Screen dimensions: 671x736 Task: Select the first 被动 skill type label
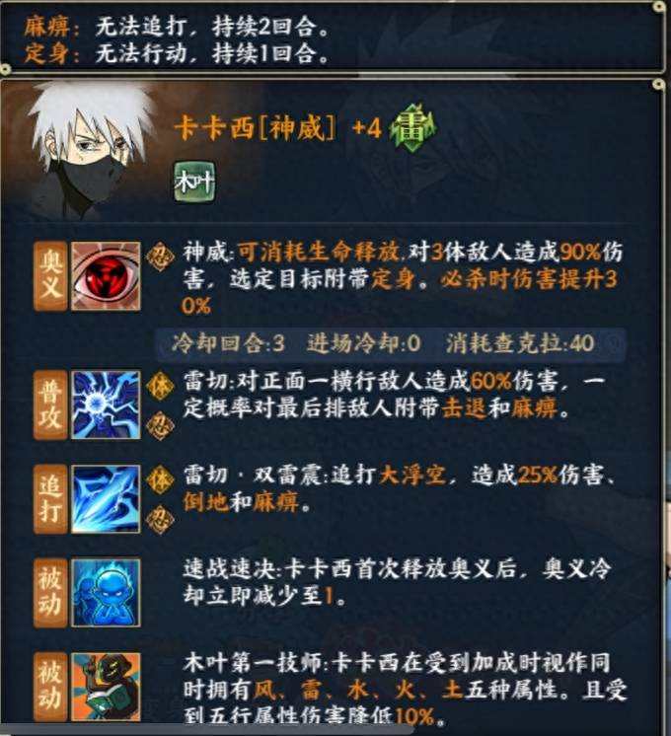[50, 592]
